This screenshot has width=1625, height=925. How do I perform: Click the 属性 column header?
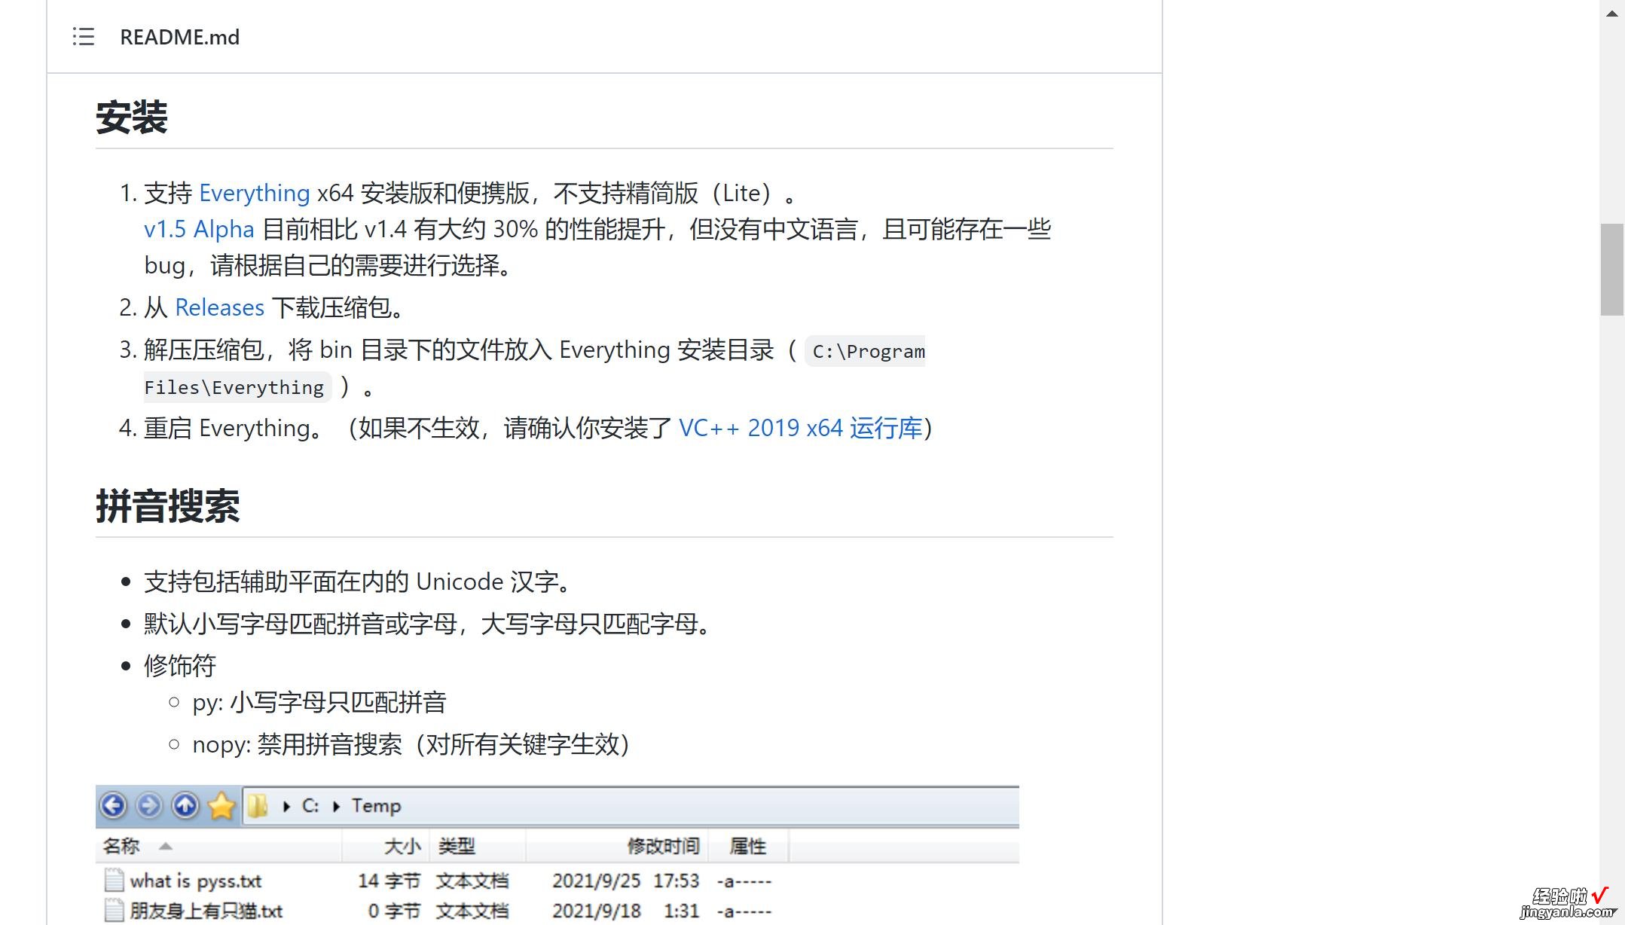click(x=747, y=846)
